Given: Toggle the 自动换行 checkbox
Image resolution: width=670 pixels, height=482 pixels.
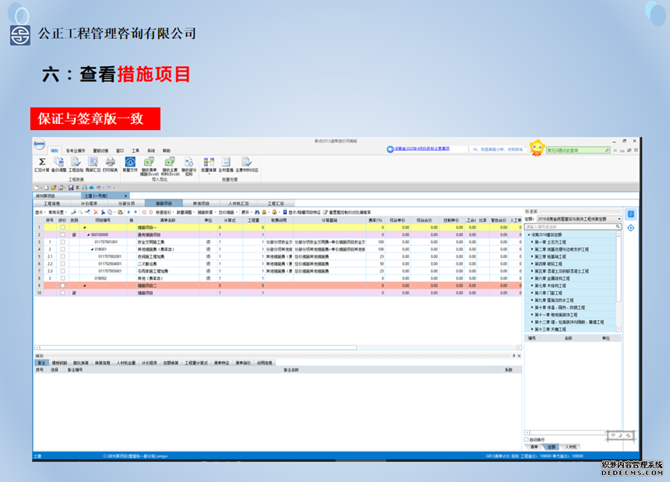Looking at the screenshot, I should tap(527, 440).
